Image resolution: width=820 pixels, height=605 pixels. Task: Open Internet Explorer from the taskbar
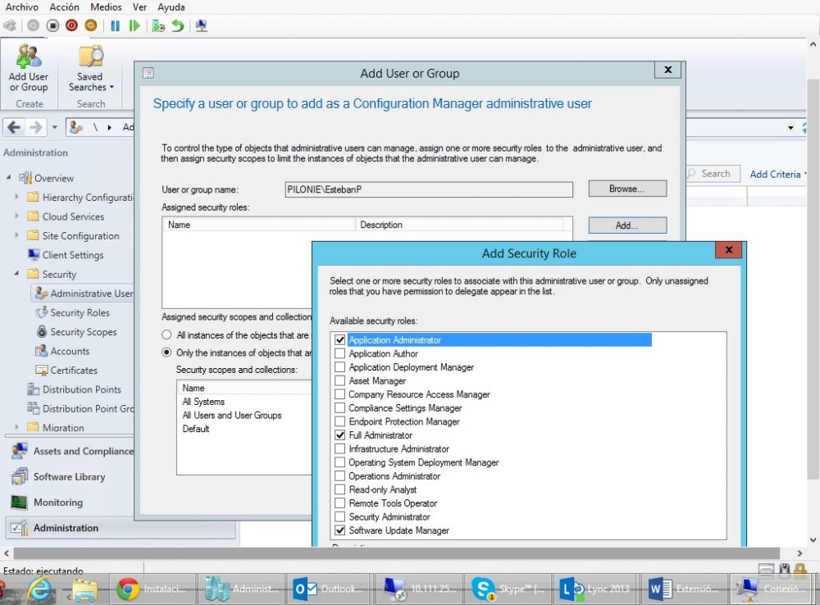coord(39,589)
